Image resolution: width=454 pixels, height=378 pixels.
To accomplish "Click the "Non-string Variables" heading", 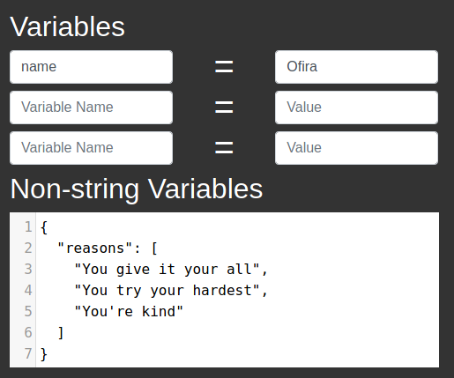I will [137, 189].
